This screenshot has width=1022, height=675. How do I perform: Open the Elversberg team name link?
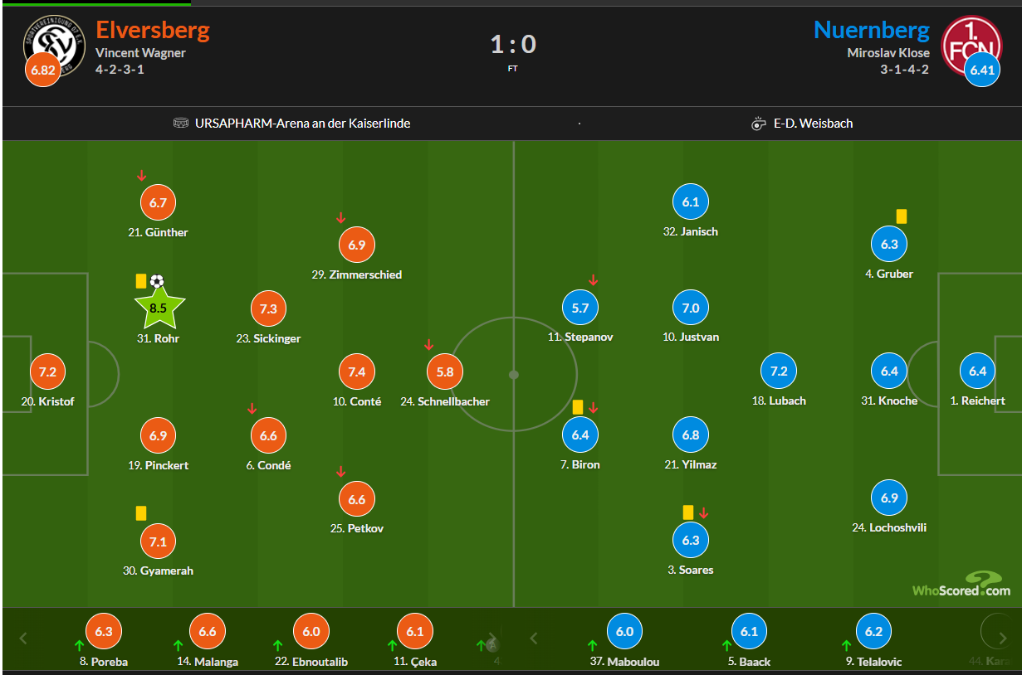point(153,31)
